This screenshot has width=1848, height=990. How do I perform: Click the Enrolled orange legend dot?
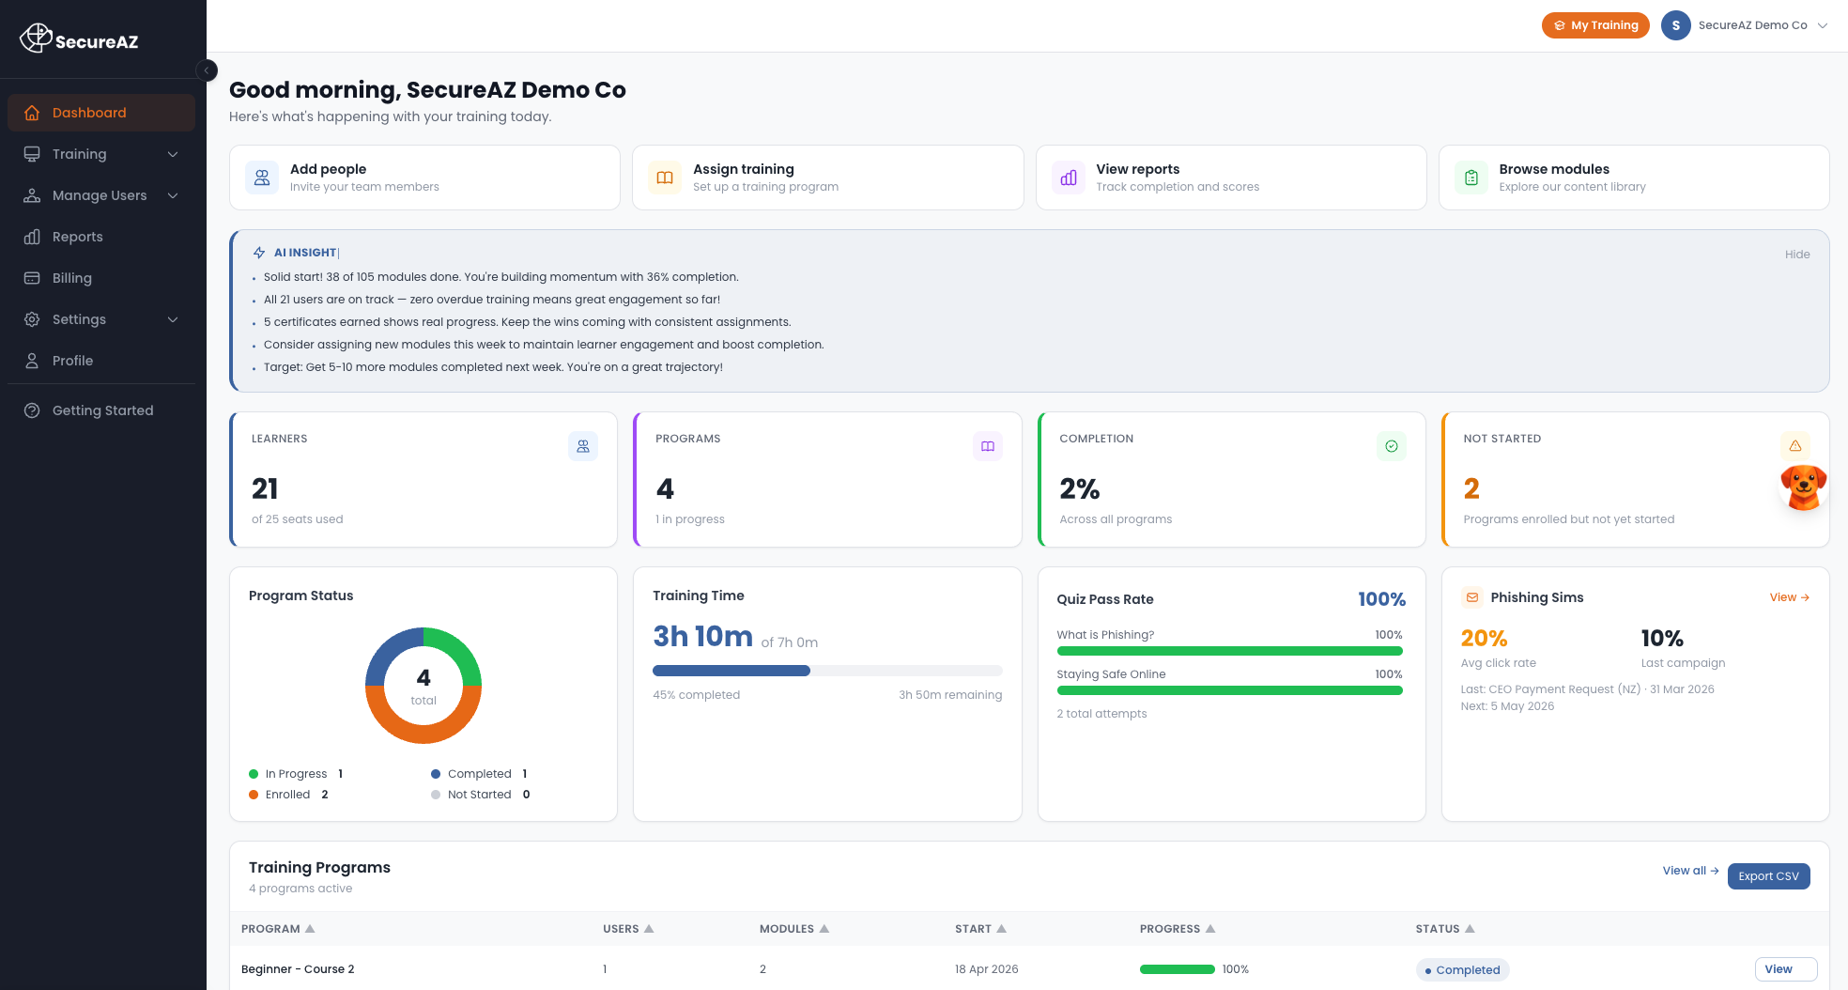[254, 795]
